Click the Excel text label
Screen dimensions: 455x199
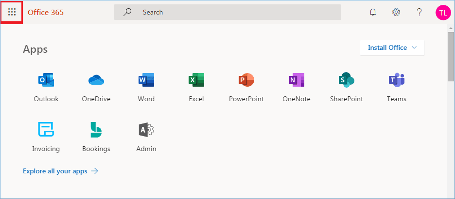196,99
